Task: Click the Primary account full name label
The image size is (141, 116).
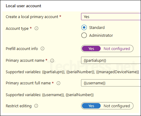Action: point(28,83)
